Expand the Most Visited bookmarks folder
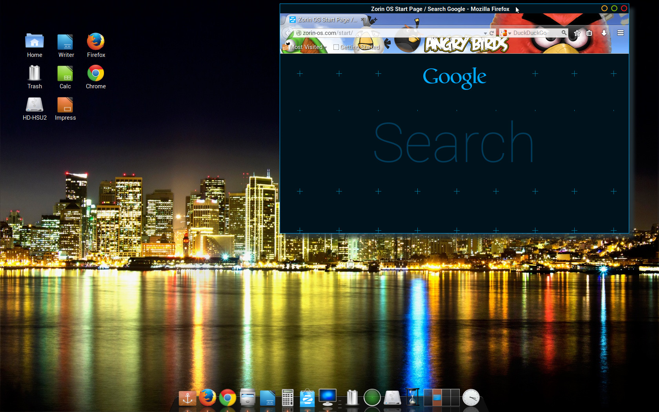The width and height of the screenshot is (659, 412). point(306,47)
